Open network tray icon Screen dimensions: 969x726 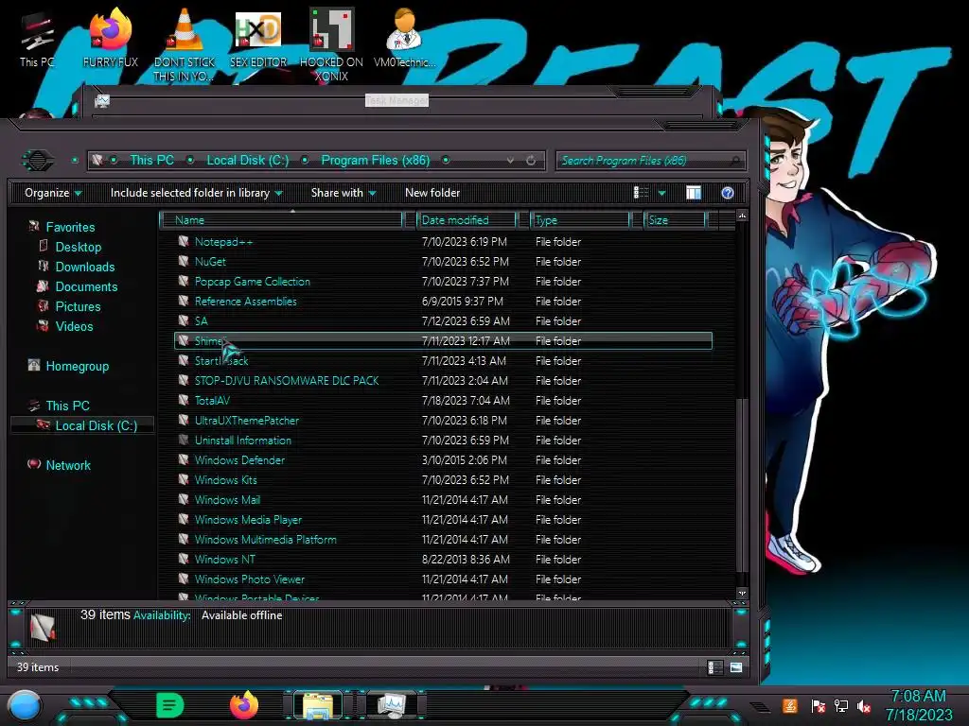coord(840,705)
